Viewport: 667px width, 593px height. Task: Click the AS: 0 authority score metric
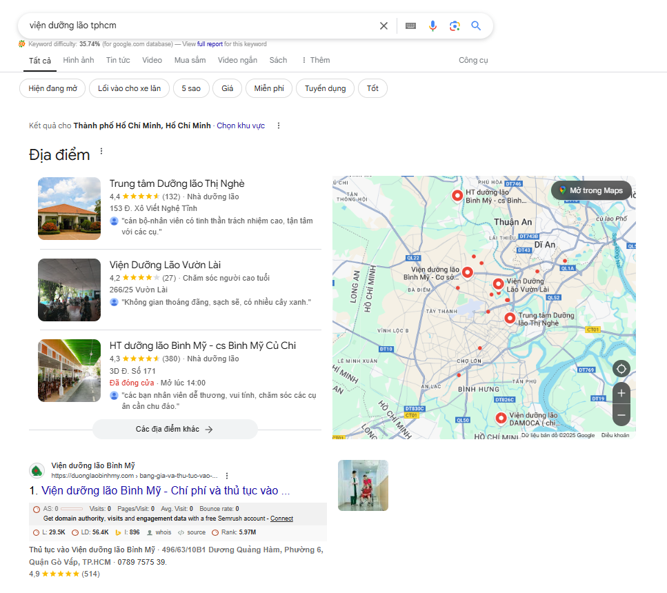58,509
